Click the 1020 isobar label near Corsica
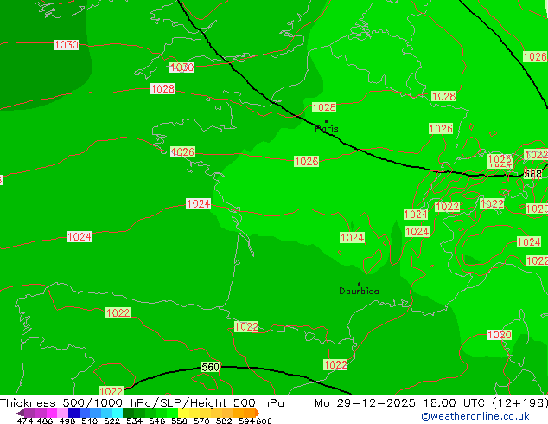The width and height of the screenshot is (548, 424). click(x=499, y=335)
